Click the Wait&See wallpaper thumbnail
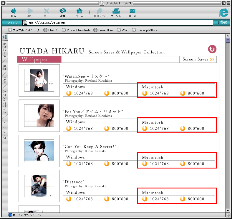Screen dimensions: 232x219 [39, 80]
